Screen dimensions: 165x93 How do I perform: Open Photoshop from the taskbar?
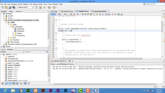(x=65, y=90)
